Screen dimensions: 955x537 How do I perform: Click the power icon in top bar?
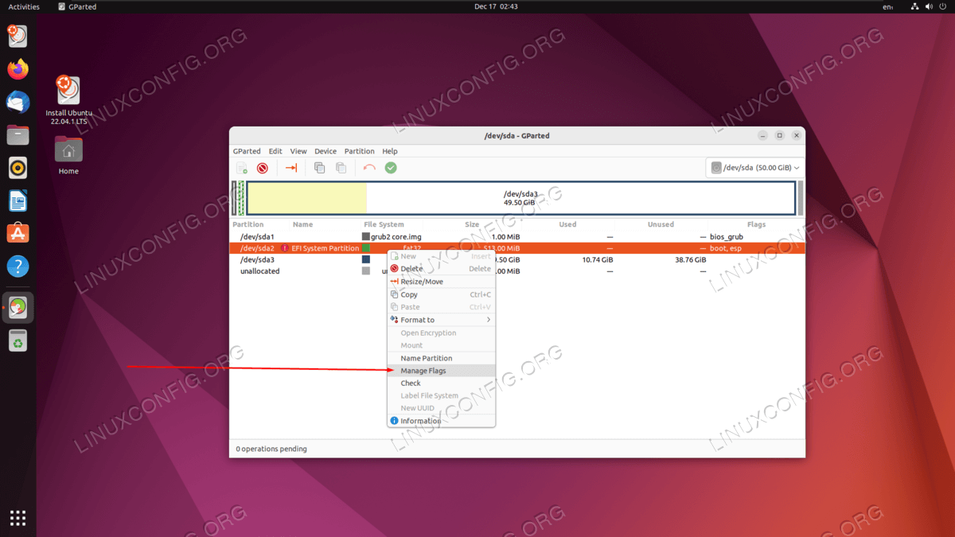[x=943, y=6]
